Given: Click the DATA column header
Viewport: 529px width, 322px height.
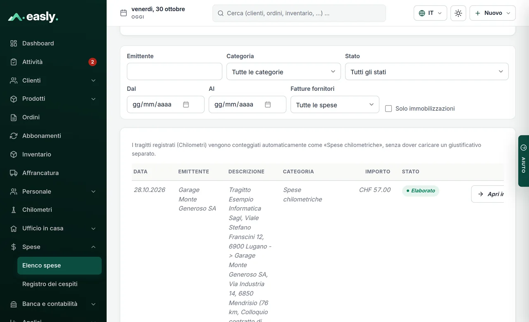Looking at the screenshot, I should tap(141, 171).
